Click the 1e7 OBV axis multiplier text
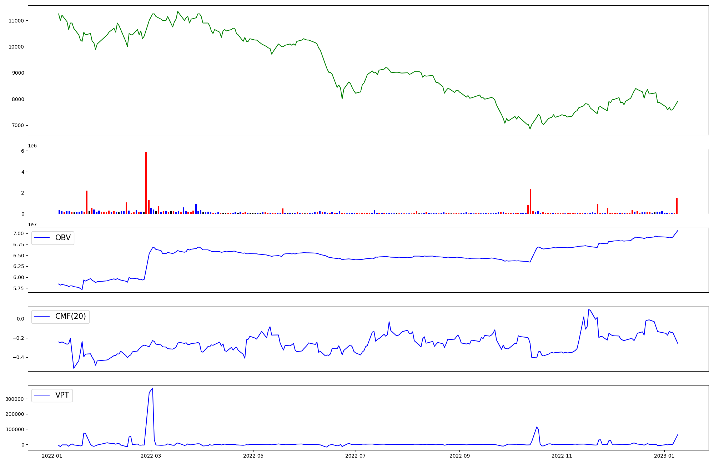The image size is (714, 464). point(32,225)
